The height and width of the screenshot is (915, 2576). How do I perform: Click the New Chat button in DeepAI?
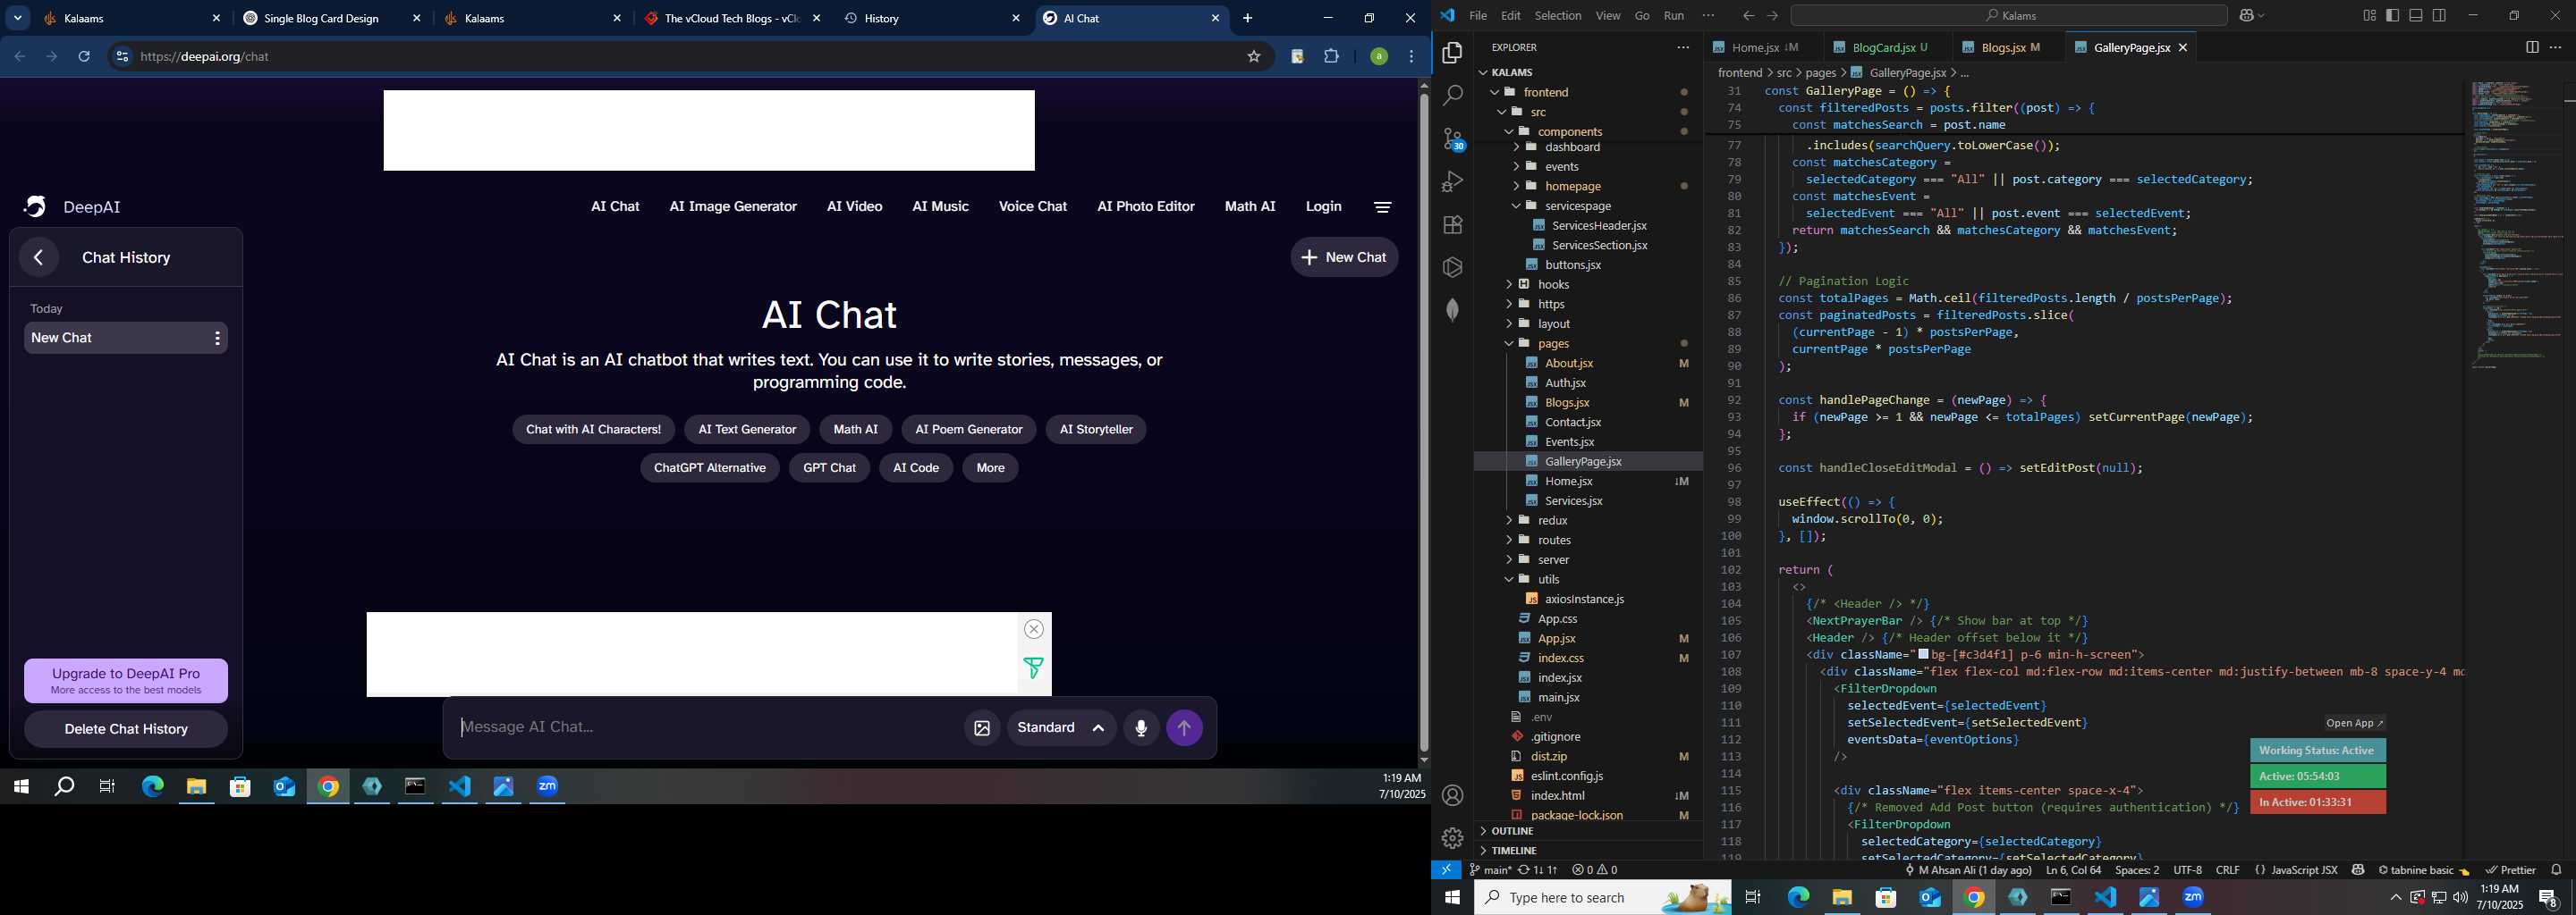[x=1344, y=257]
